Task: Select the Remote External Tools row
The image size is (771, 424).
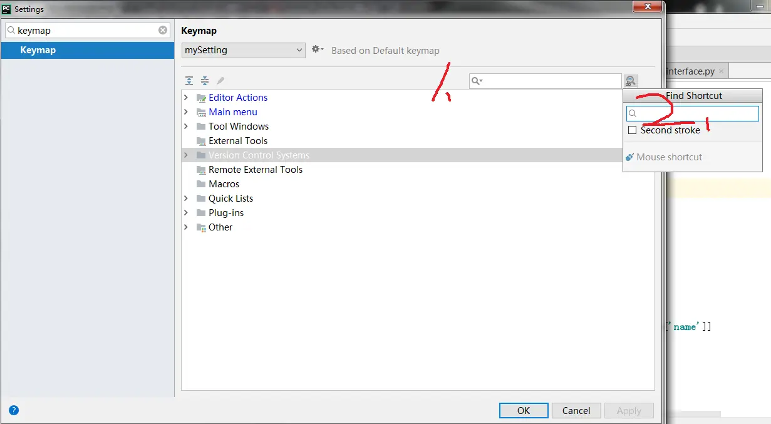Action: tap(418, 170)
